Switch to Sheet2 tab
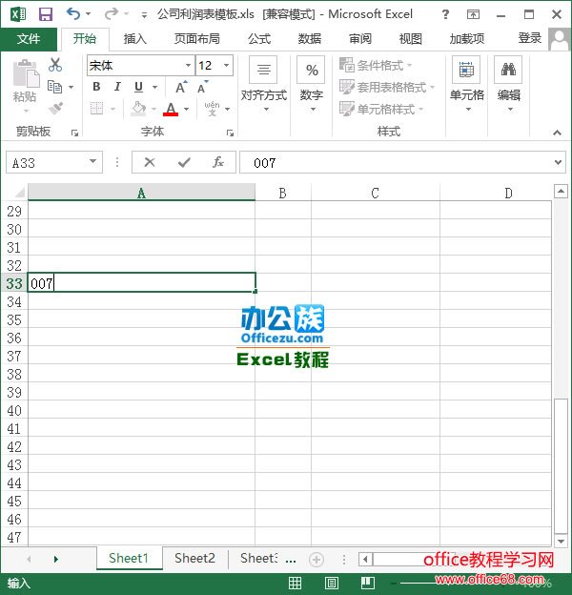The image size is (572, 595). [194, 558]
